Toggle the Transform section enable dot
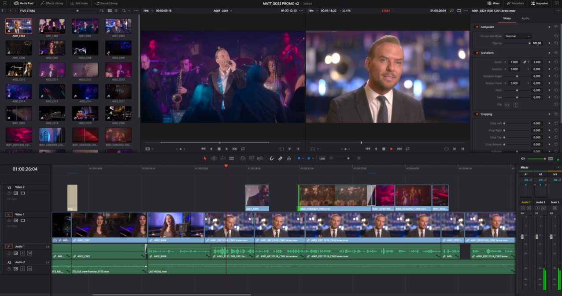The width and height of the screenshot is (562, 296). [477, 53]
